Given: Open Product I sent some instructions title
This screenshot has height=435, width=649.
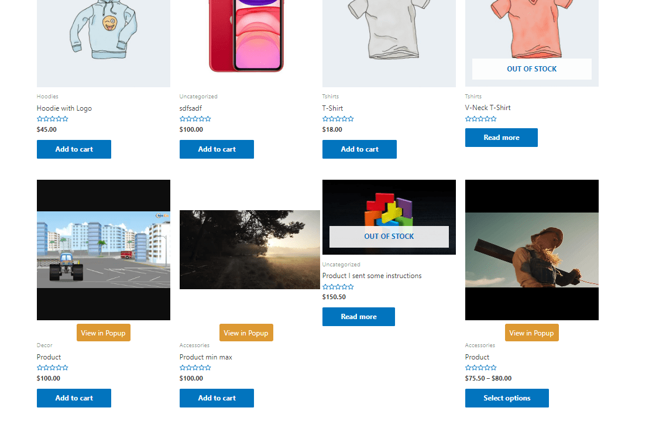Looking at the screenshot, I should 372,276.
